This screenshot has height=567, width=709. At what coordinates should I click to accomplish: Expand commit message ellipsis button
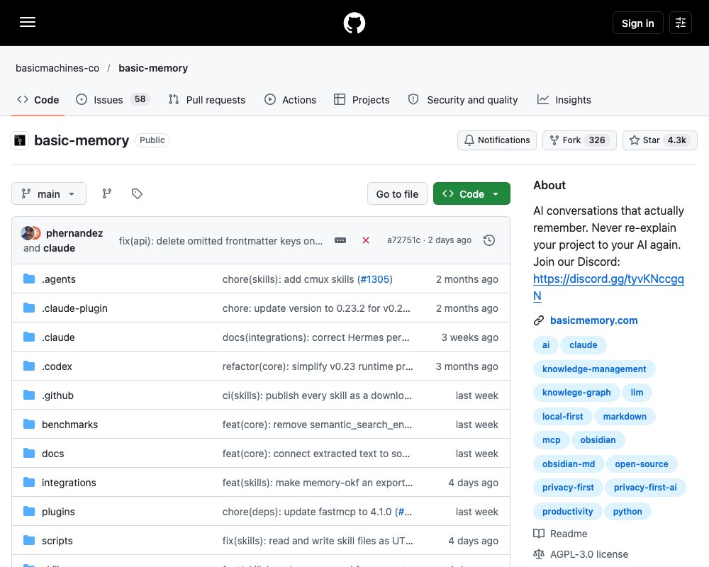[x=340, y=240]
